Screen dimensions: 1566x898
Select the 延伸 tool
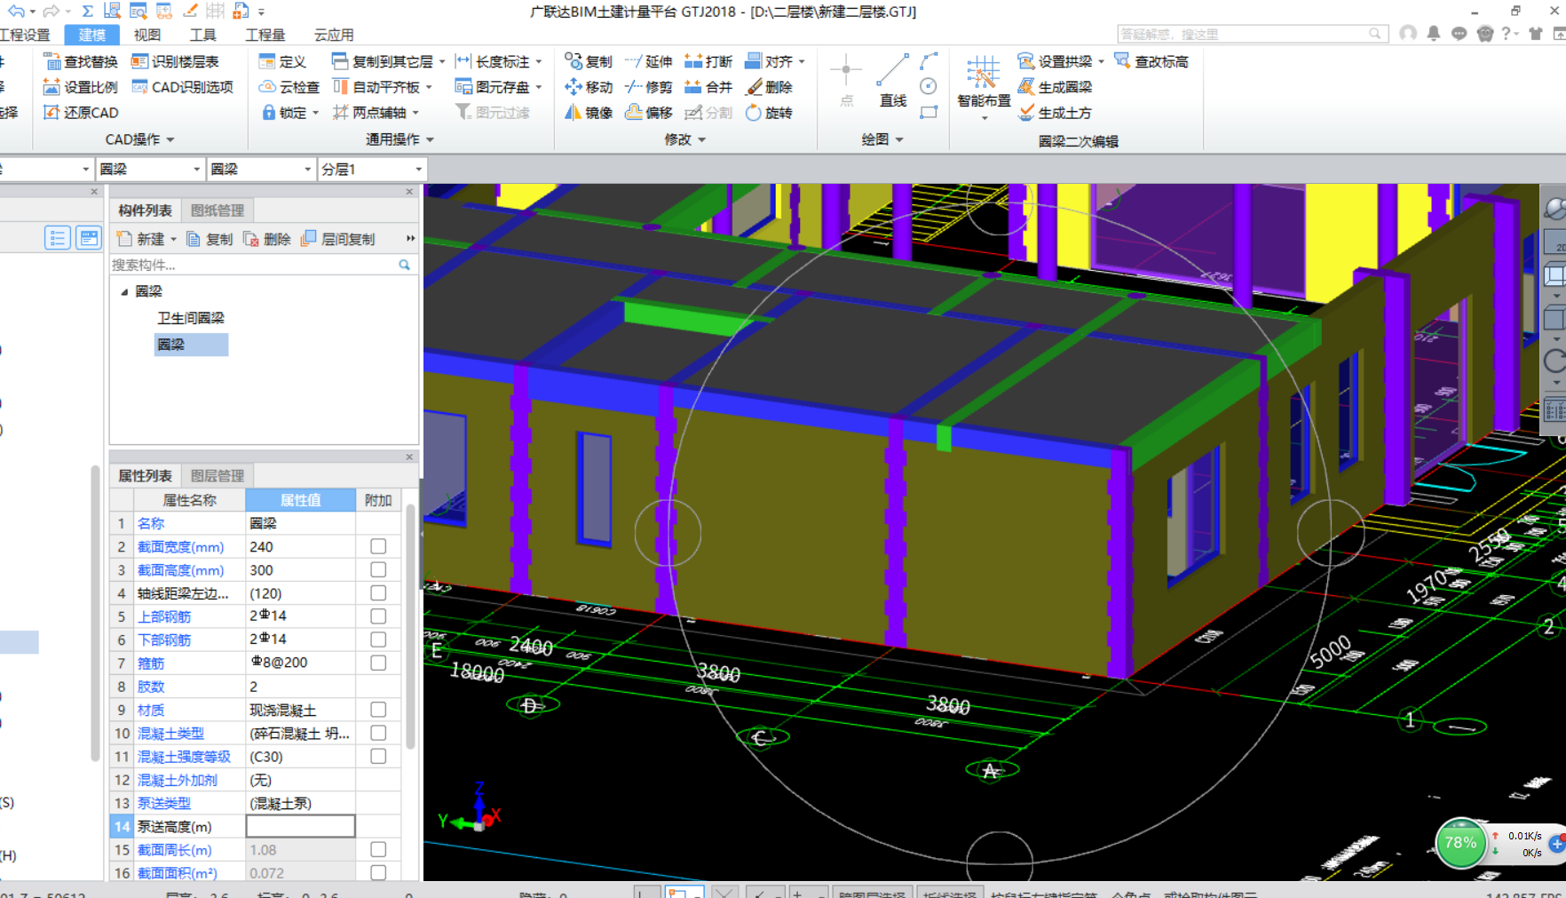click(649, 61)
